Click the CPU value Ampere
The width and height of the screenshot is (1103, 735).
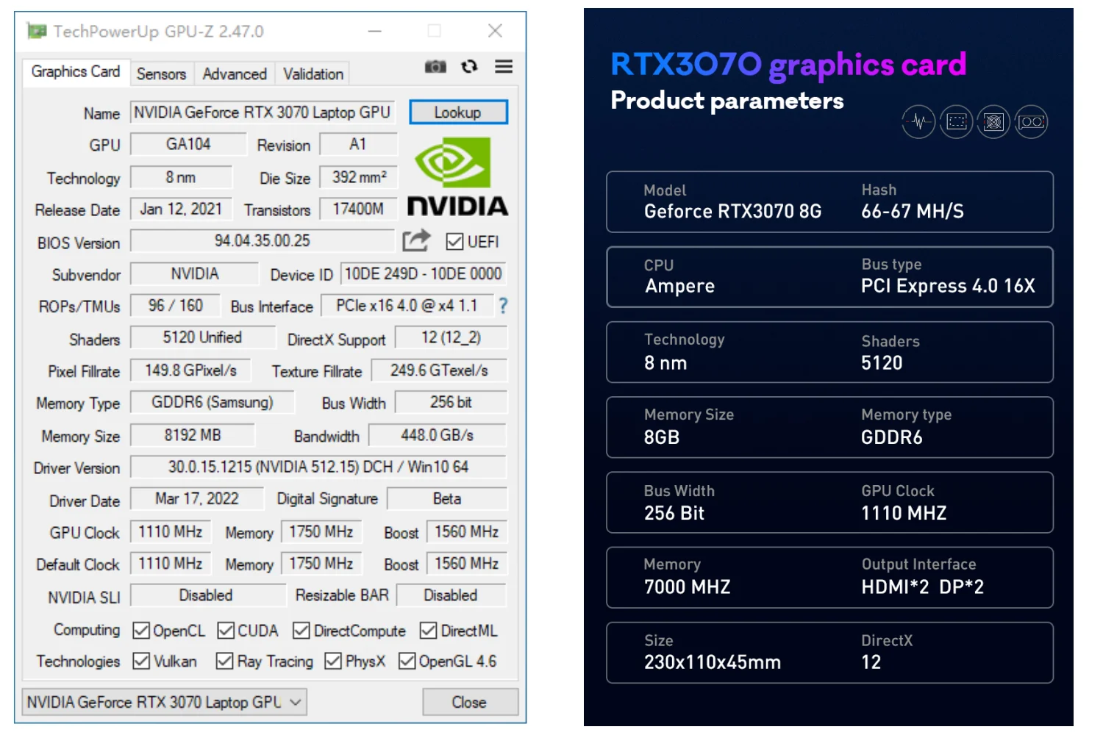(679, 287)
